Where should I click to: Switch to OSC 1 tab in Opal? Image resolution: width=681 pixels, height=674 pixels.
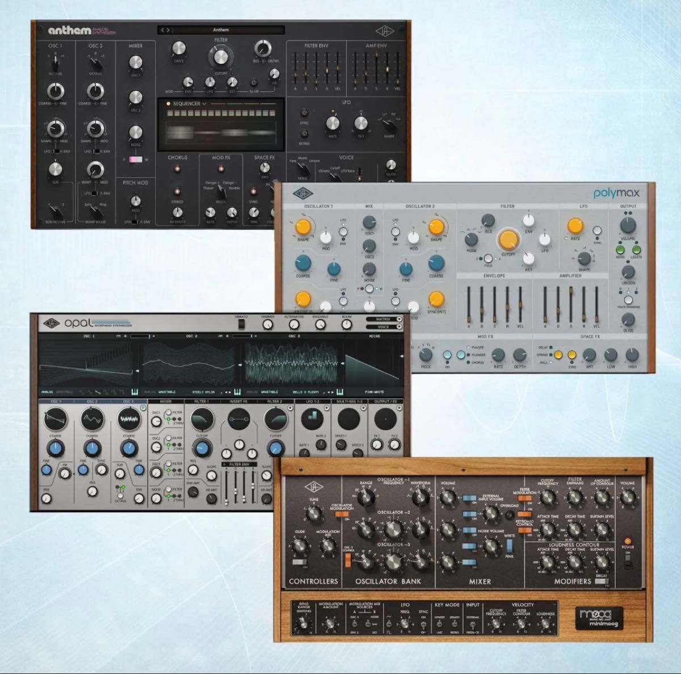pyautogui.click(x=56, y=401)
